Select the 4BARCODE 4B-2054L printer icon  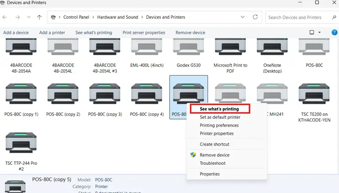click(x=63, y=47)
